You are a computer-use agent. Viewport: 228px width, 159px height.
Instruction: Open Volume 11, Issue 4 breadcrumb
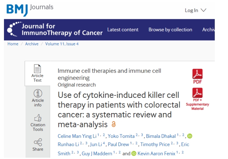[62, 44]
